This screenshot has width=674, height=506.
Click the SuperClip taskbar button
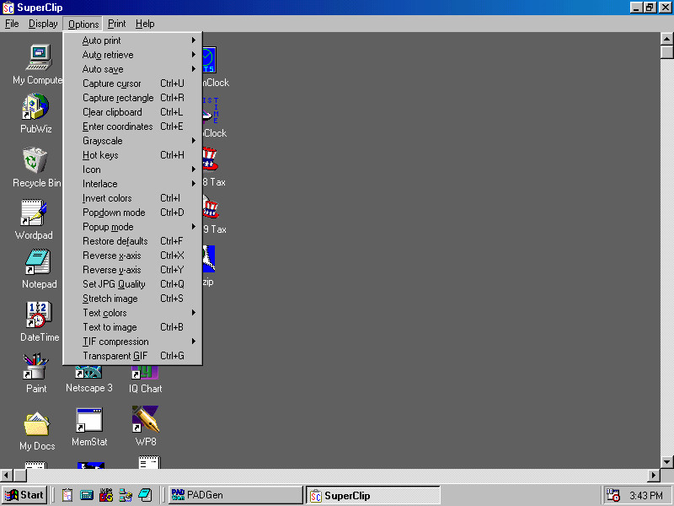pyautogui.click(x=372, y=495)
